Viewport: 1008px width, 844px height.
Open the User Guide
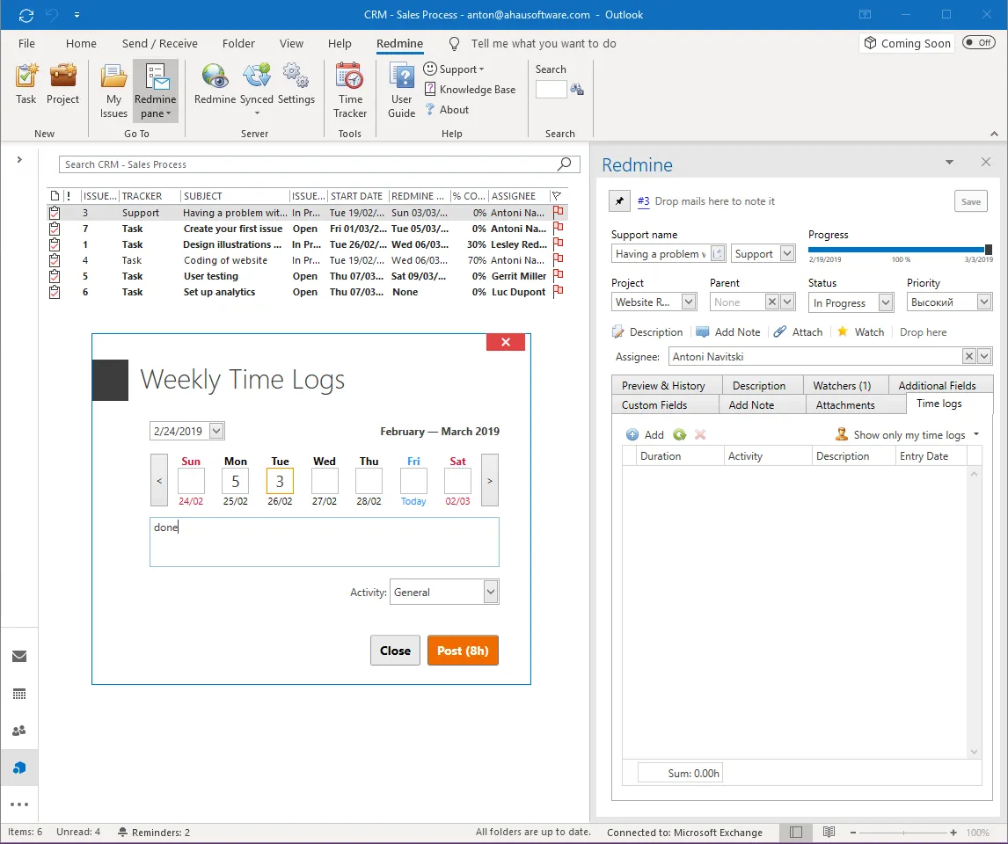tap(402, 91)
